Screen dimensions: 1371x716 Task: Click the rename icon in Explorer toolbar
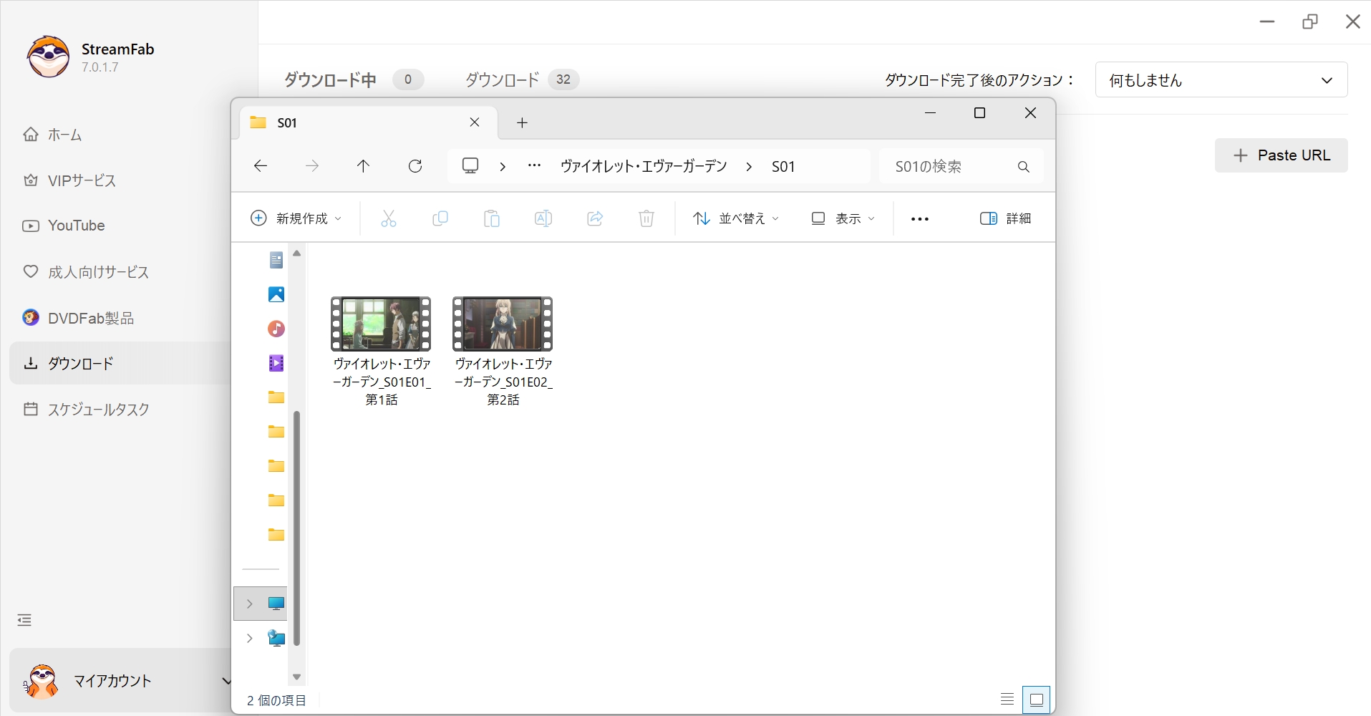[543, 218]
